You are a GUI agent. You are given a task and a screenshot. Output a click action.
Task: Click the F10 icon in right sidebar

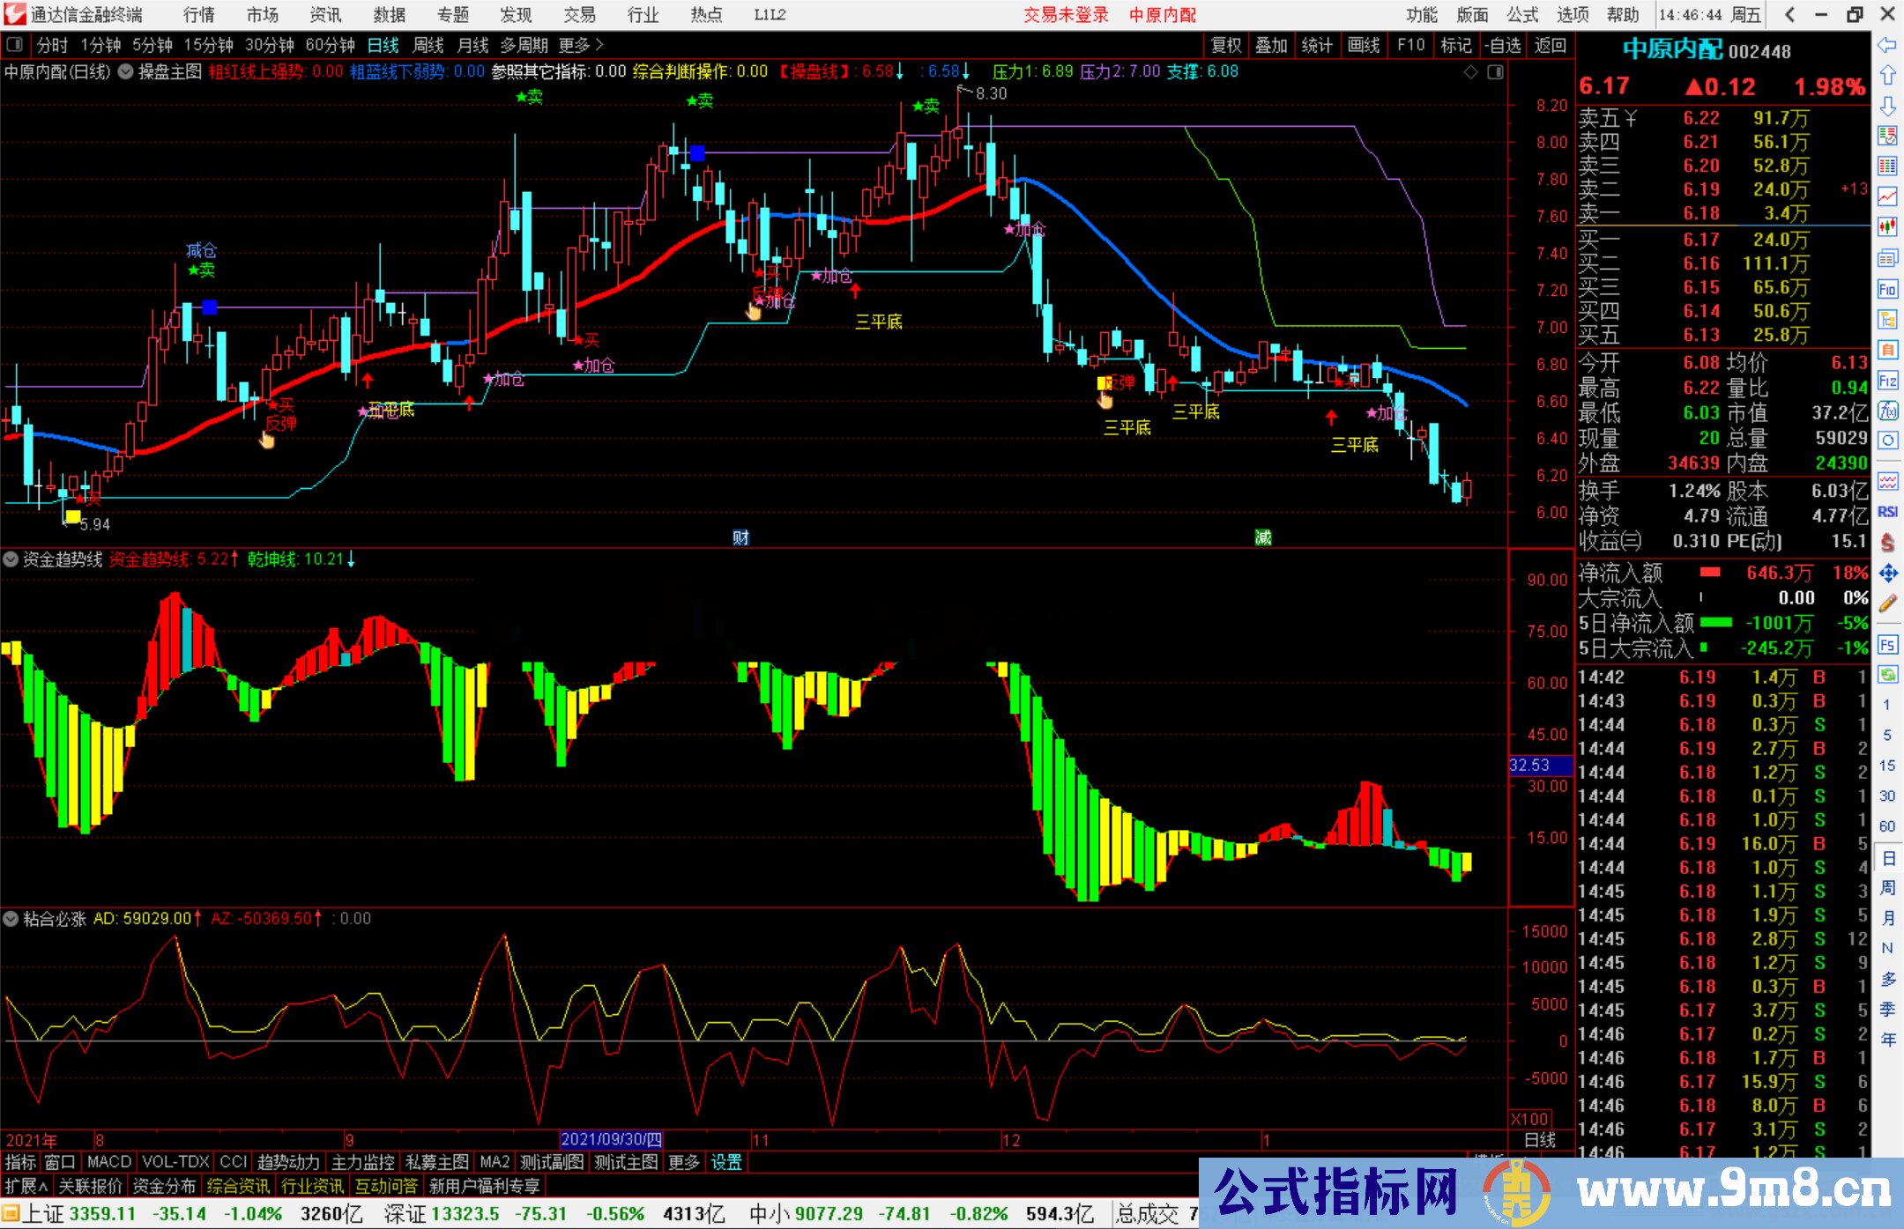pyautogui.click(x=1887, y=289)
